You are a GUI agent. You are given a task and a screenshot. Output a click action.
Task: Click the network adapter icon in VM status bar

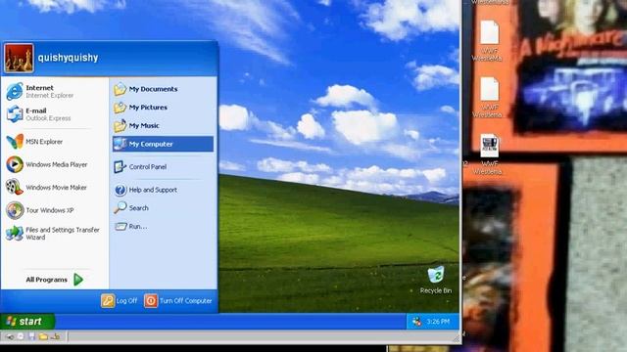(x=55, y=336)
